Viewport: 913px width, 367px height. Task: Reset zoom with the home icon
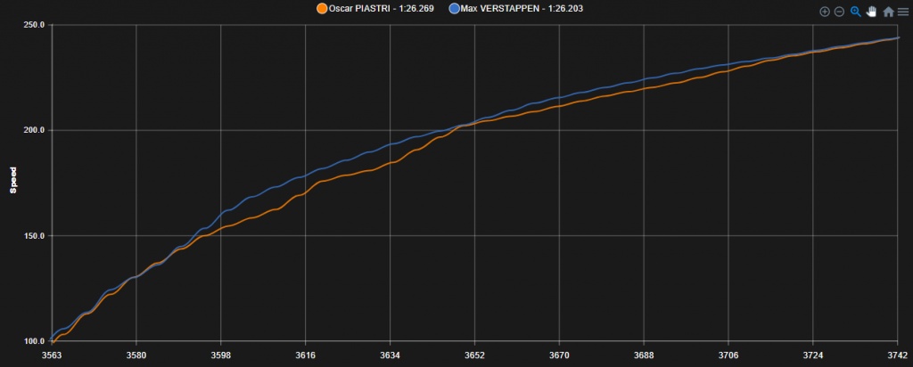pyautogui.click(x=888, y=12)
